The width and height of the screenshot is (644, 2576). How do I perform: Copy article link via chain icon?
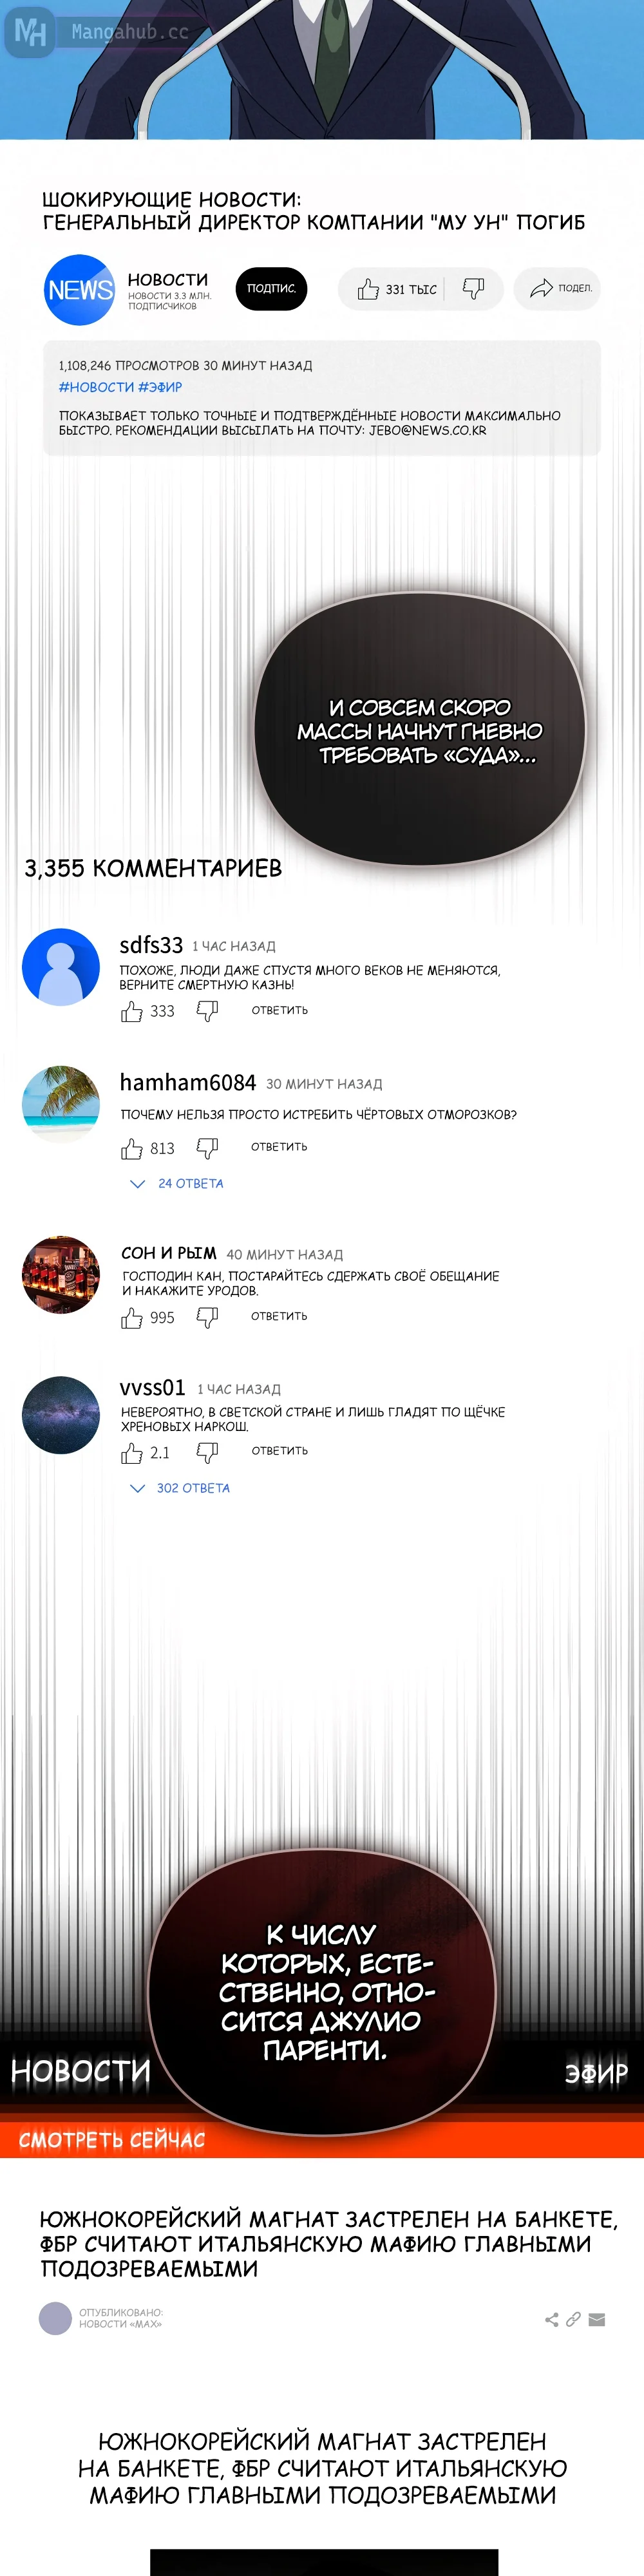573,2319
